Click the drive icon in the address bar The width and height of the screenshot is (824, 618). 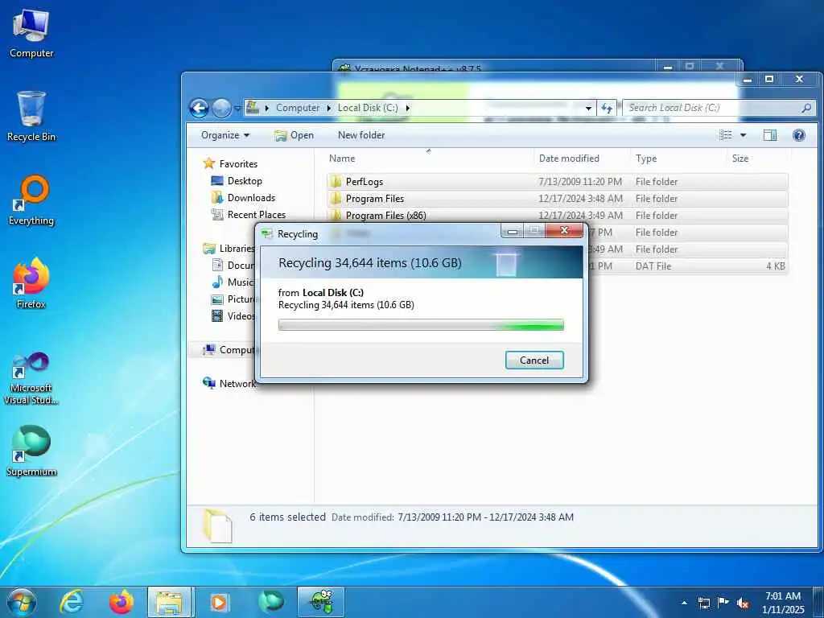253,107
